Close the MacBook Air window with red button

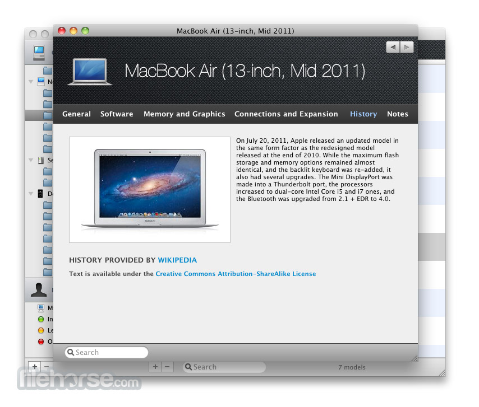tap(62, 31)
